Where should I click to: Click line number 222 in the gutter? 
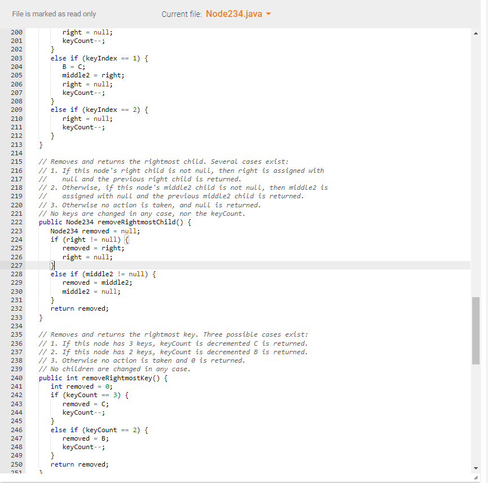pyautogui.click(x=16, y=223)
